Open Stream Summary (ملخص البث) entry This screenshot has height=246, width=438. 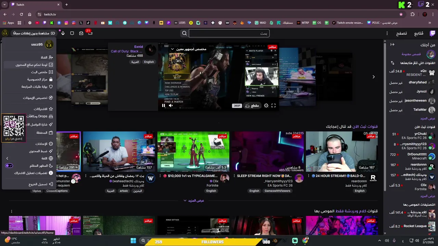pyautogui.click(x=29, y=72)
